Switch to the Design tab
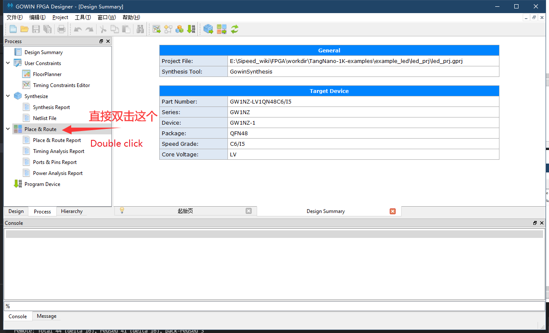This screenshot has height=333, width=549. click(x=16, y=211)
